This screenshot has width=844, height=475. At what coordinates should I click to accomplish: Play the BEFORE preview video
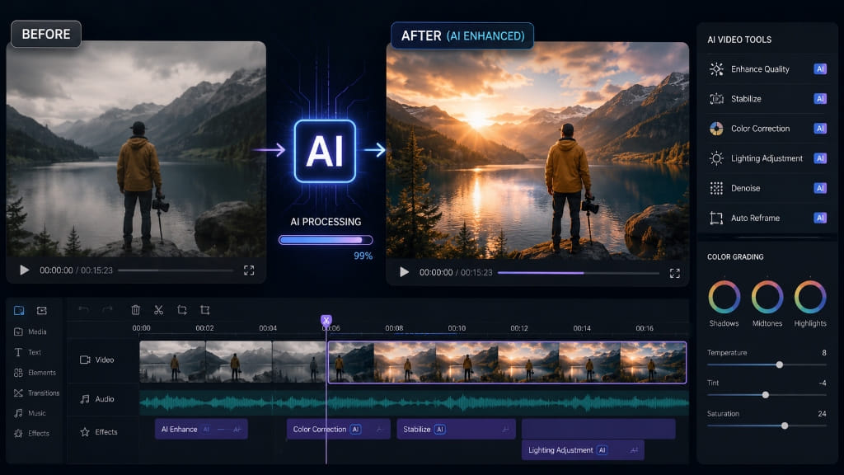pyautogui.click(x=24, y=270)
